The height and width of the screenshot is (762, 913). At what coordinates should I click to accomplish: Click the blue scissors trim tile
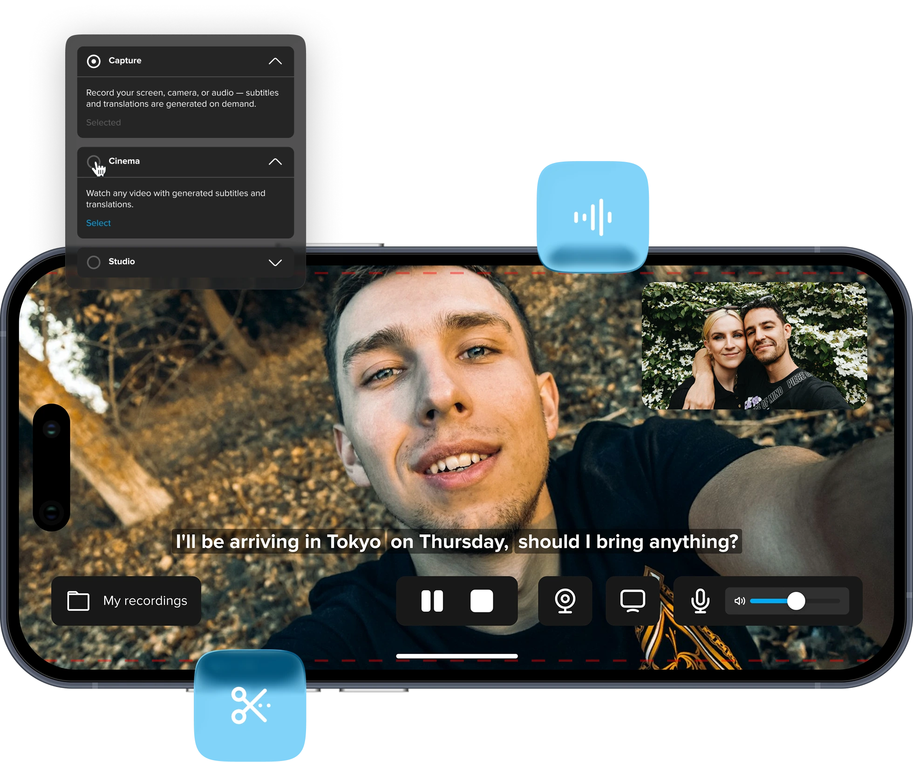pos(250,705)
